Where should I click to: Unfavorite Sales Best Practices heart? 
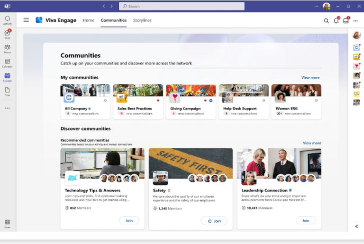(x=158, y=100)
